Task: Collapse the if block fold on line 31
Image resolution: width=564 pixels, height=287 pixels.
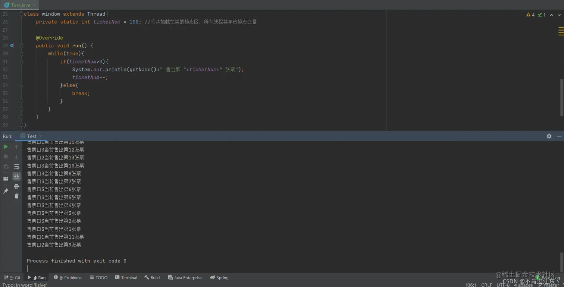Action: tap(21, 61)
